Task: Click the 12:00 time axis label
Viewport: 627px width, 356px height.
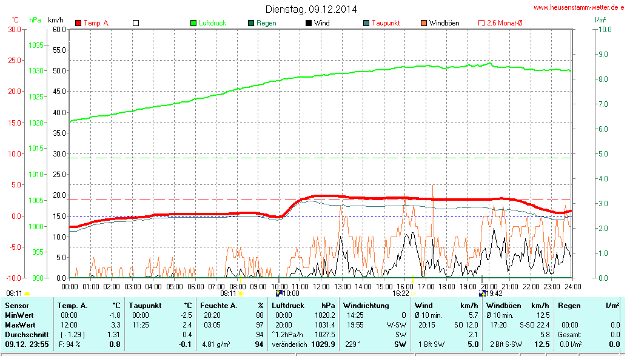Action: [x=321, y=287]
